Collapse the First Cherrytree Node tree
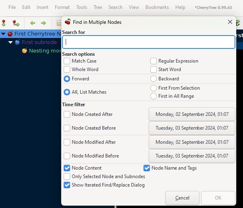The width and height of the screenshot is (243, 208). click(x=3, y=34)
